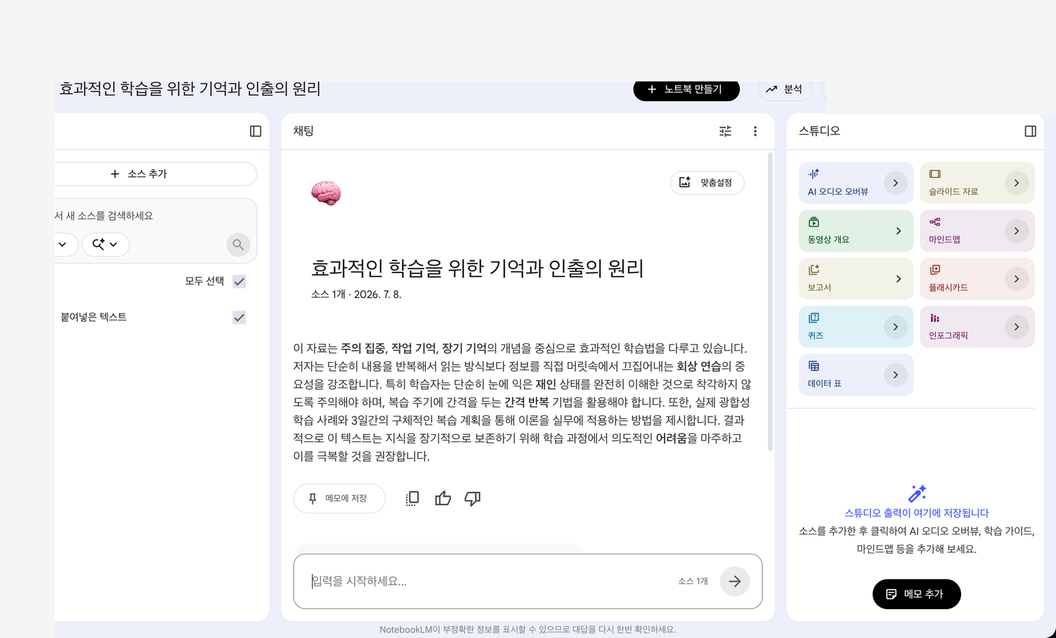The image size is (1056, 638).
Task: Expand 슬라이드 자료 chevron arrow
Action: (x=1016, y=183)
